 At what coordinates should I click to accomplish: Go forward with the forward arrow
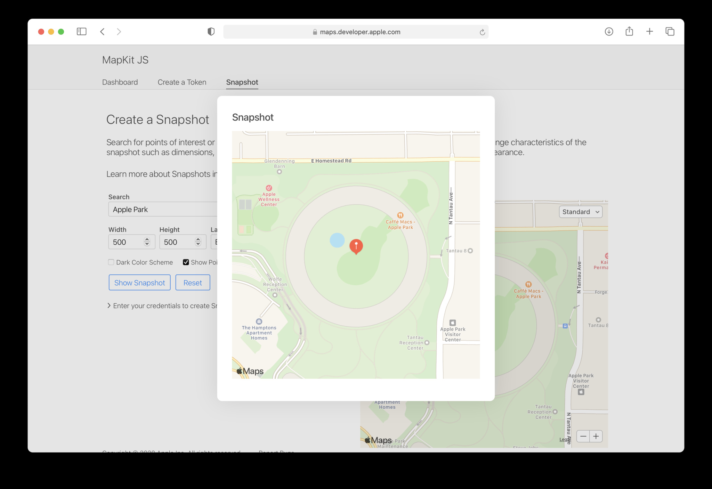[119, 32]
